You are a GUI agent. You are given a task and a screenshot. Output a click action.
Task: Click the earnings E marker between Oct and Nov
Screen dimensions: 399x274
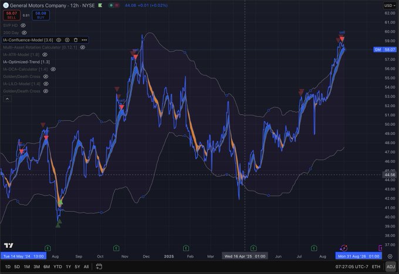click(x=116, y=248)
